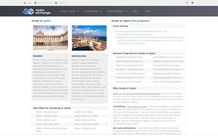Screen dimensions: 218x136
Task: Click the Login link
Action: 29,3
